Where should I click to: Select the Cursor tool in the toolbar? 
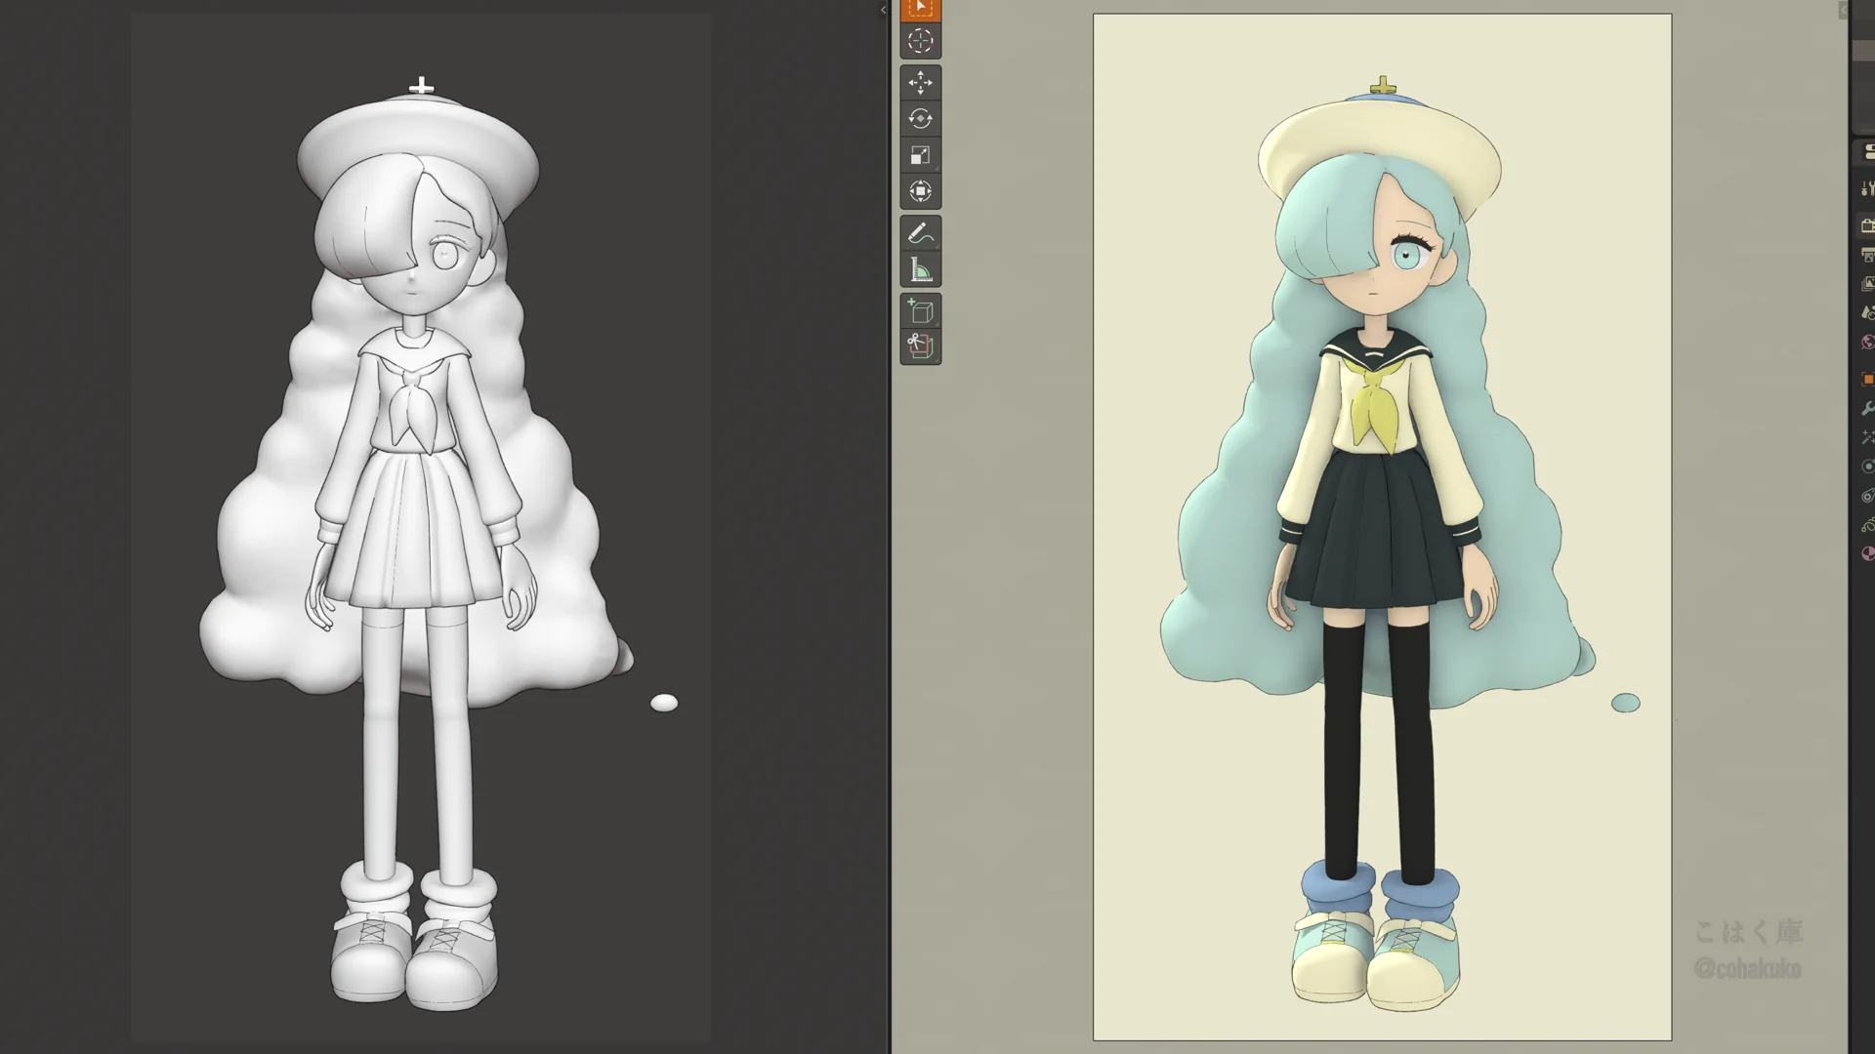(x=920, y=41)
